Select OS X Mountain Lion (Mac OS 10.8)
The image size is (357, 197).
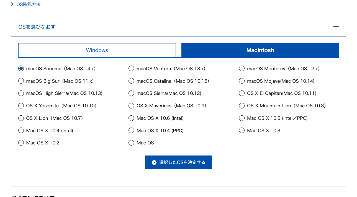click(x=242, y=106)
